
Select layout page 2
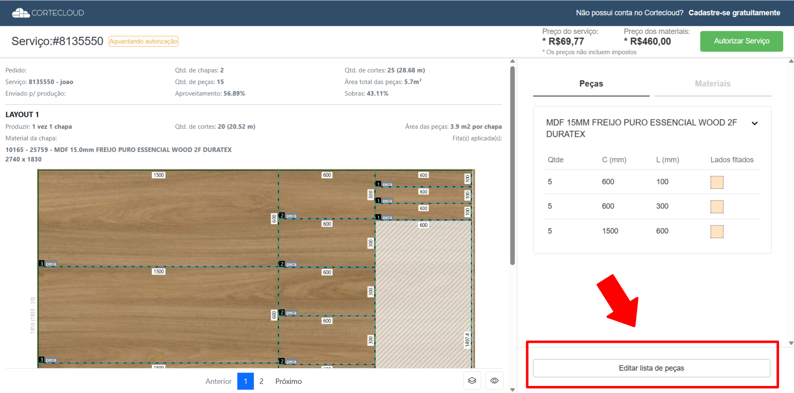point(261,381)
